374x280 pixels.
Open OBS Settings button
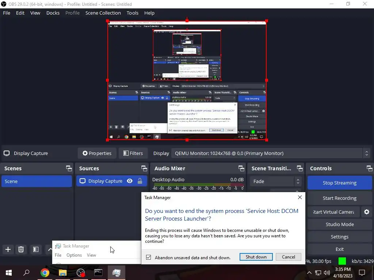[339, 237]
